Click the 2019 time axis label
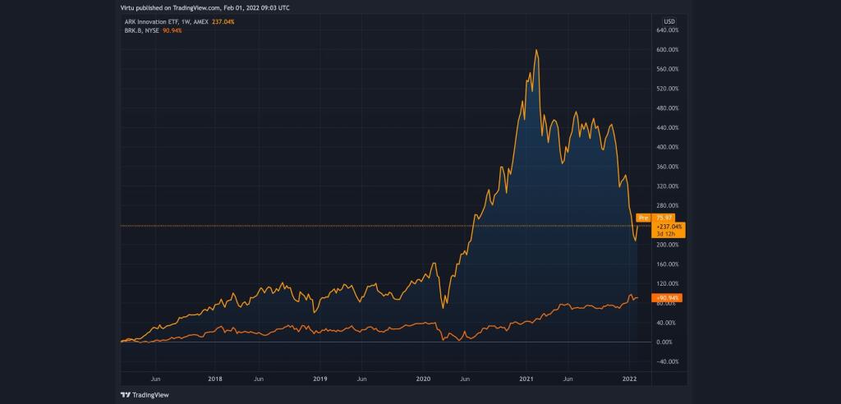 coord(319,379)
